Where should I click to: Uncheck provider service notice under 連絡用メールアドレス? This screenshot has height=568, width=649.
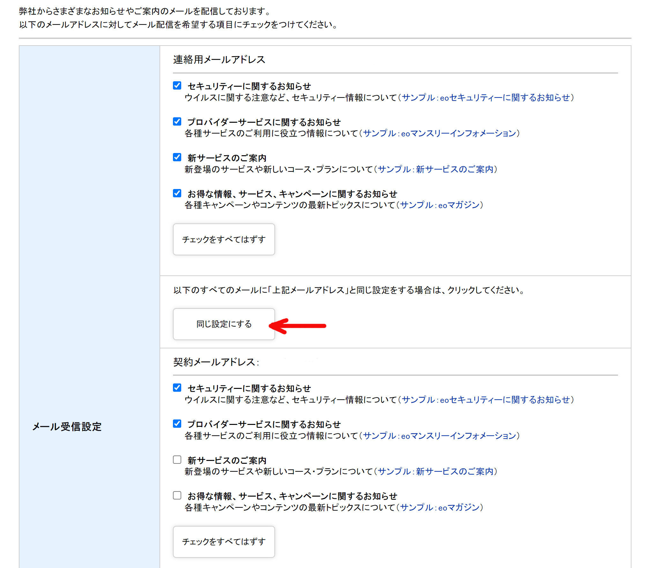pos(177,121)
